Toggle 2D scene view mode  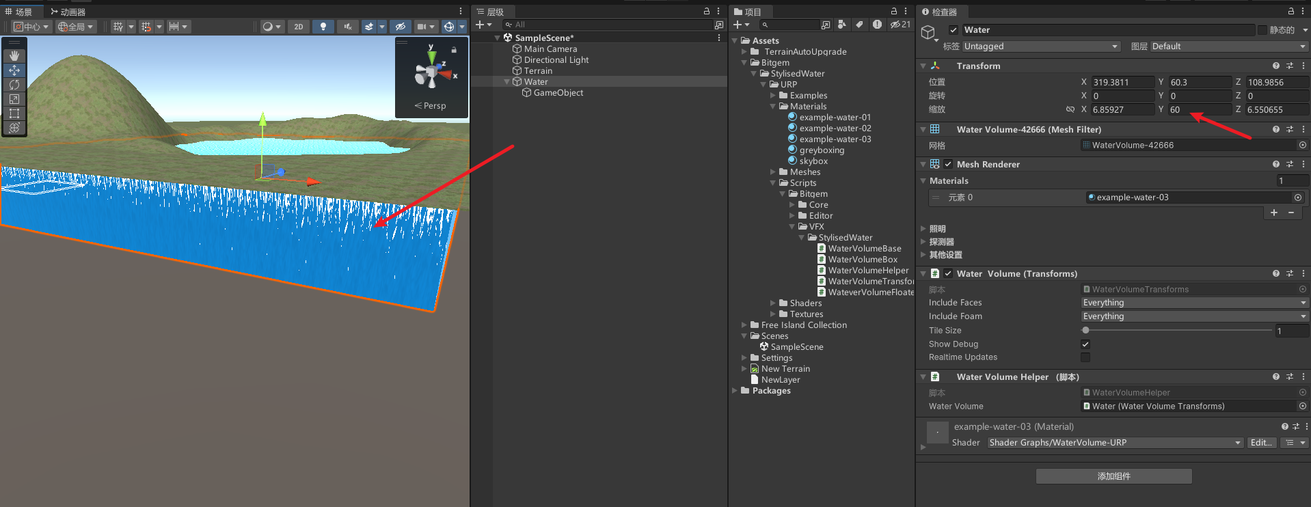pyautogui.click(x=299, y=27)
